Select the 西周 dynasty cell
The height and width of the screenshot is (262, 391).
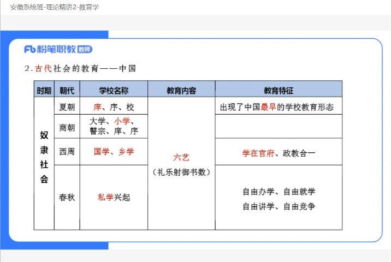click(x=67, y=152)
